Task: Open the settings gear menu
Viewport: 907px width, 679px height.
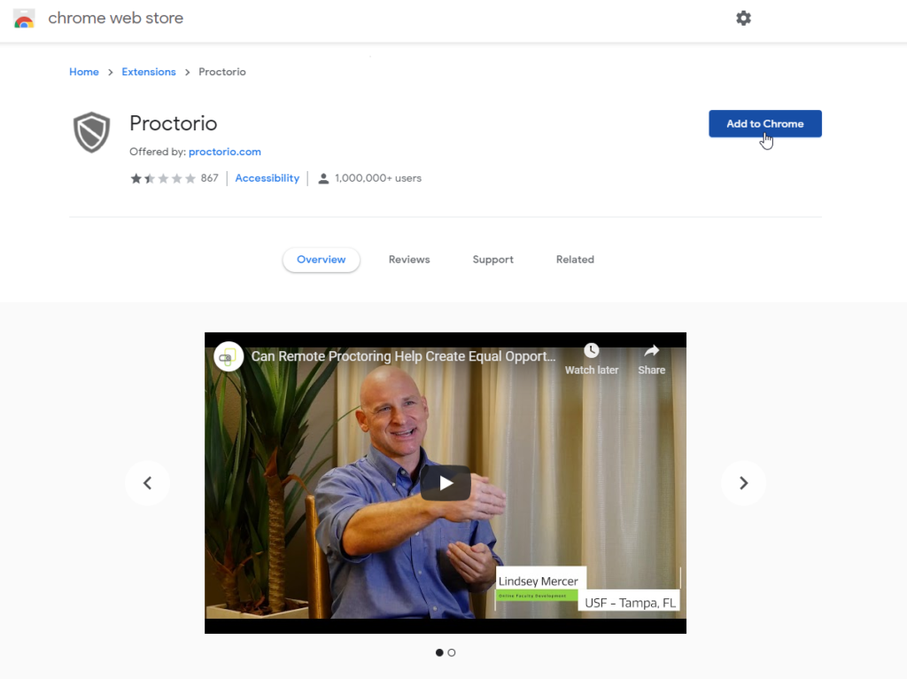Action: click(x=743, y=18)
